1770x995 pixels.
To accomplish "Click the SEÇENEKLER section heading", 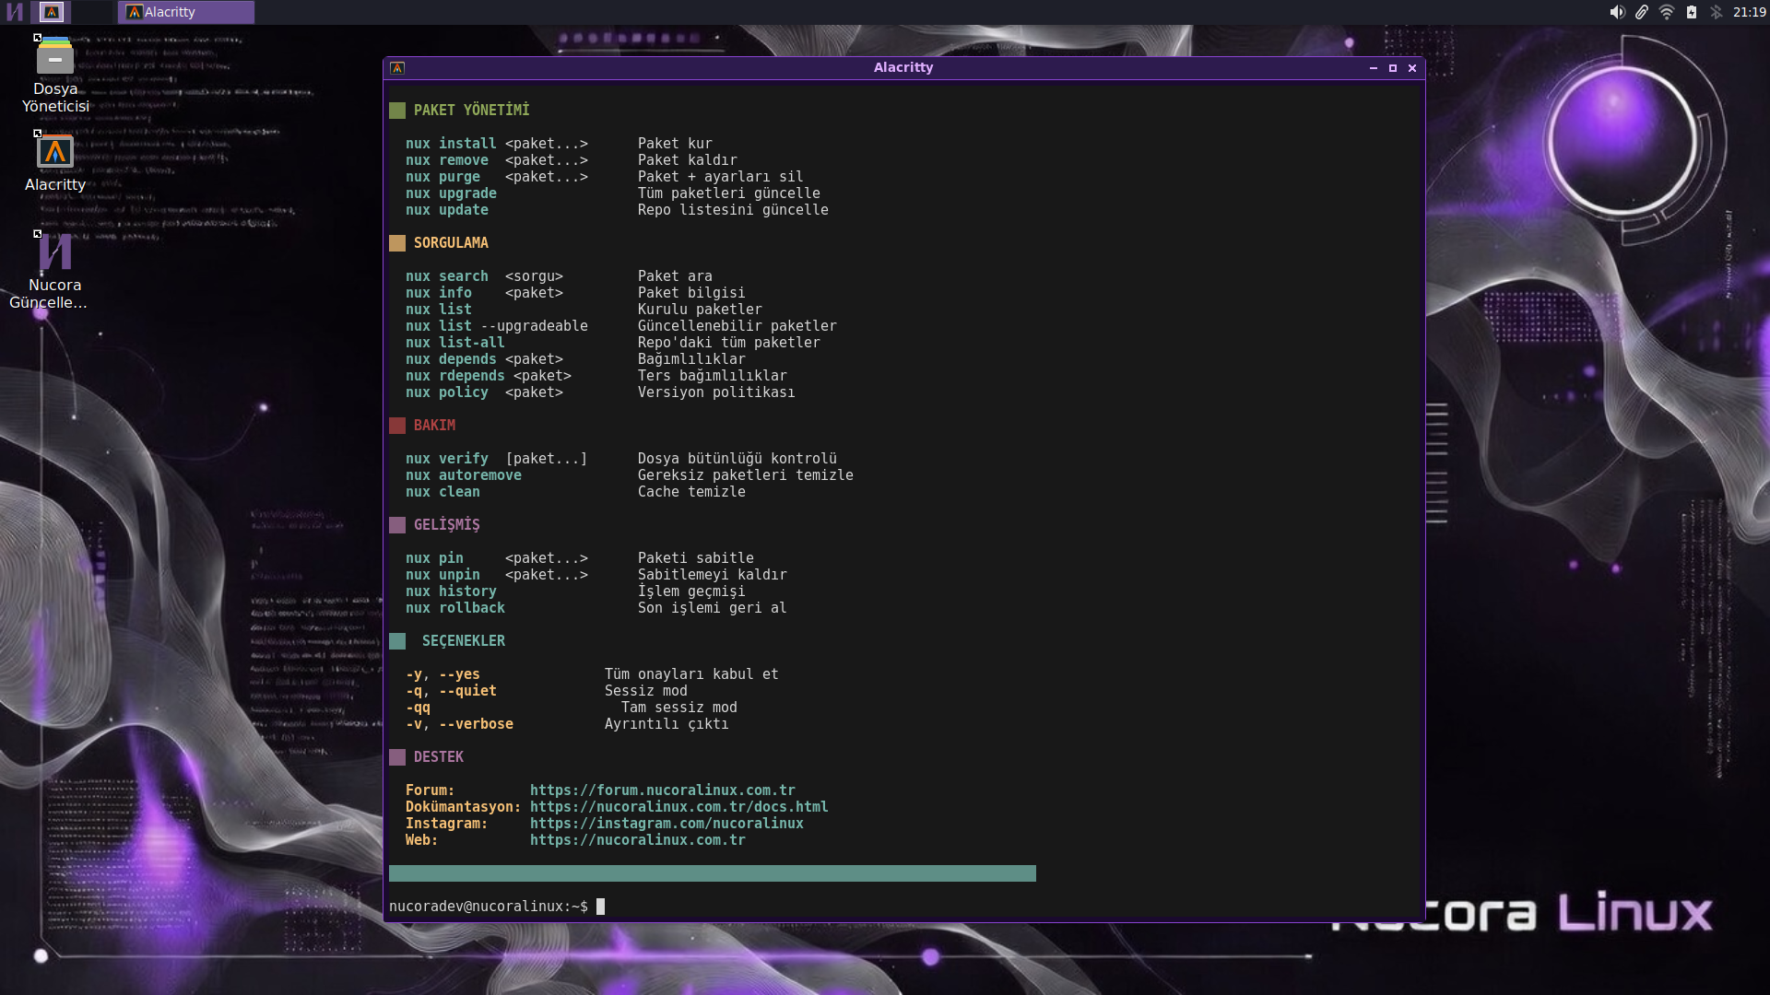I will [463, 641].
